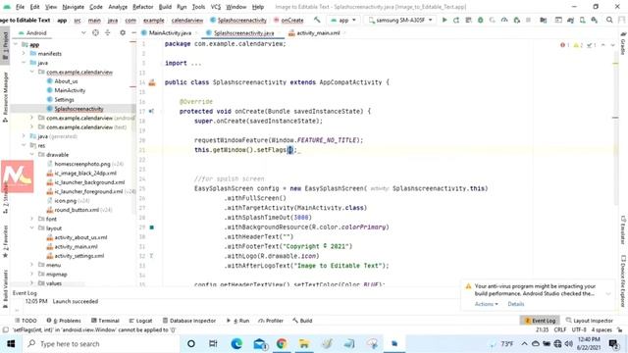Open the Logcat tool window
The image size is (628, 353).
pyautogui.click(x=140, y=321)
